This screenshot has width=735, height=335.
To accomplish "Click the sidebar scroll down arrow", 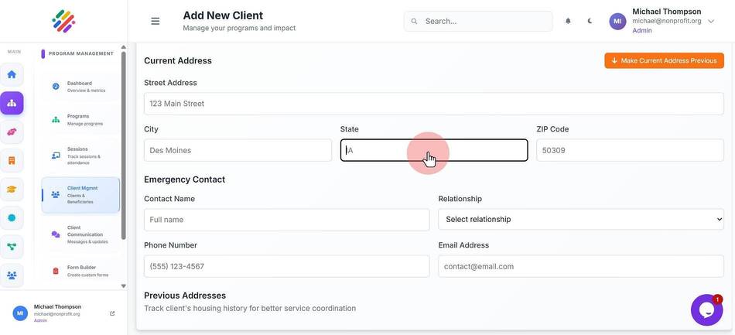I will click(123, 285).
